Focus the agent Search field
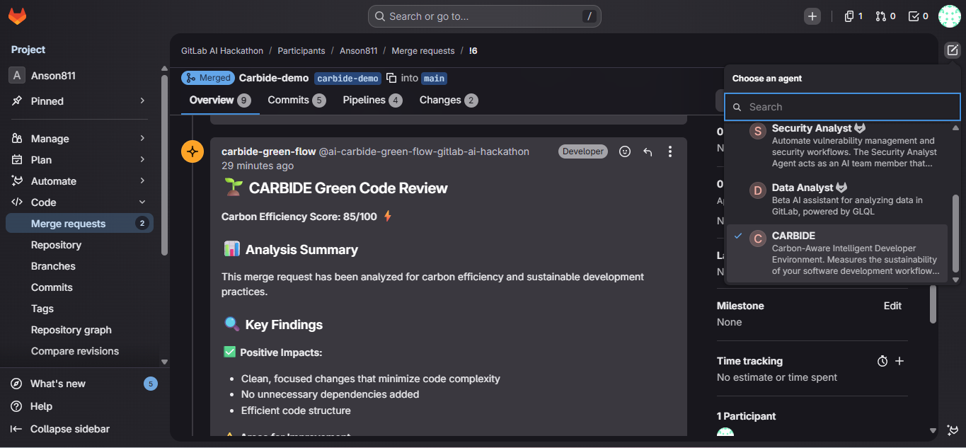Screen dimensions: 966x448 coord(842,107)
